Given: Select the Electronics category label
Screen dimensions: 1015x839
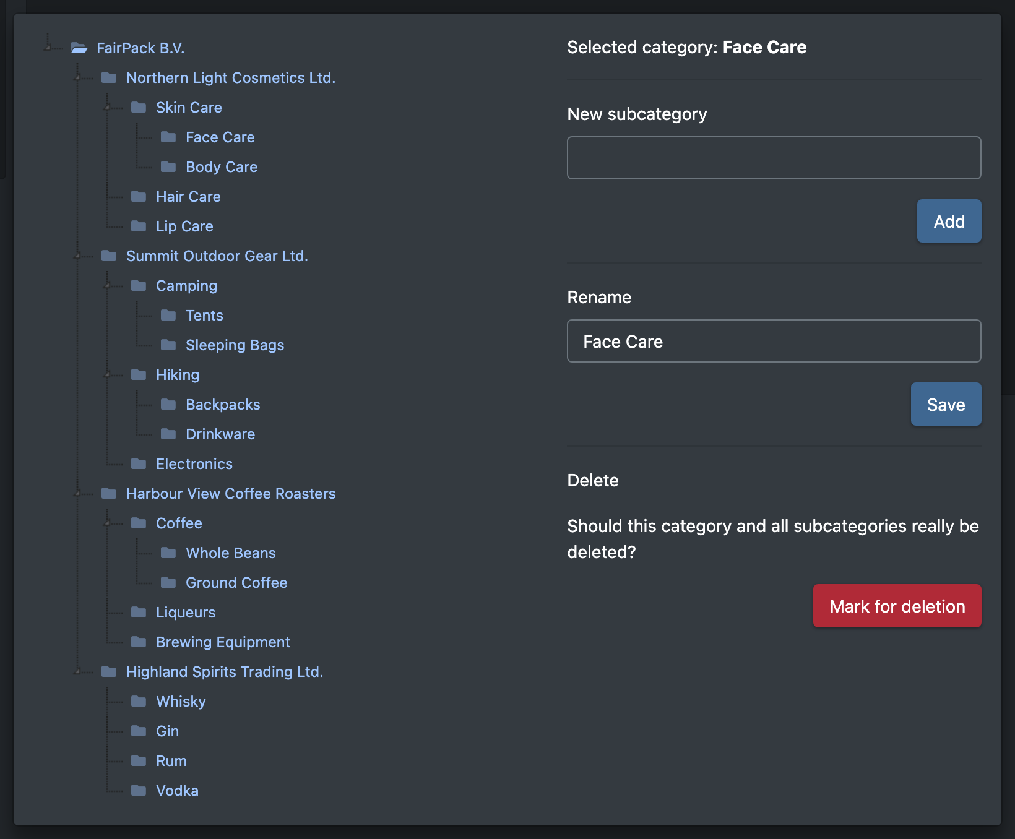Looking at the screenshot, I should 194,463.
